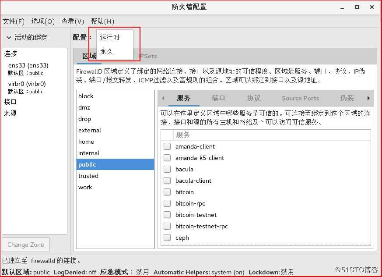Open the 文件(F) menu
This screenshot has width=382, height=277.
pos(14,21)
